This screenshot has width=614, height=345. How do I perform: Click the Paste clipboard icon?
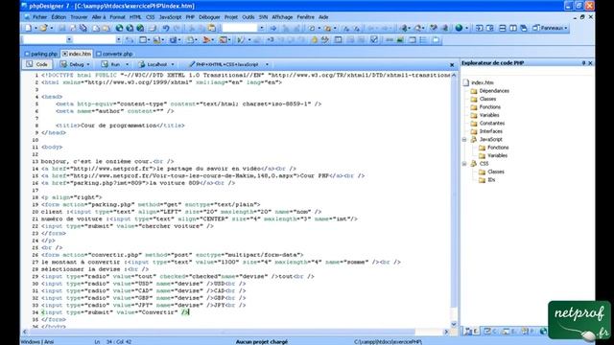211,28
